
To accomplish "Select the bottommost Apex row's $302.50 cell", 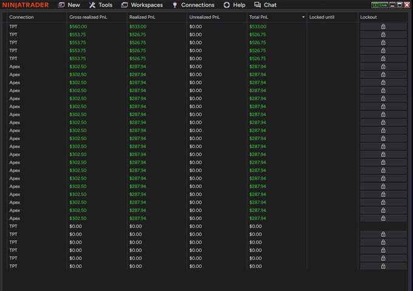I will coord(78,218).
